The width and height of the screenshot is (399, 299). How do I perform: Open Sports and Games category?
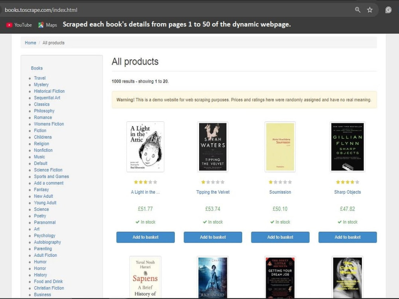click(x=51, y=177)
